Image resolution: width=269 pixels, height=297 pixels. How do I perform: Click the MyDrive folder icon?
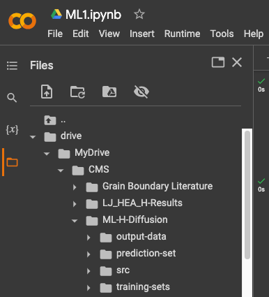click(64, 154)
